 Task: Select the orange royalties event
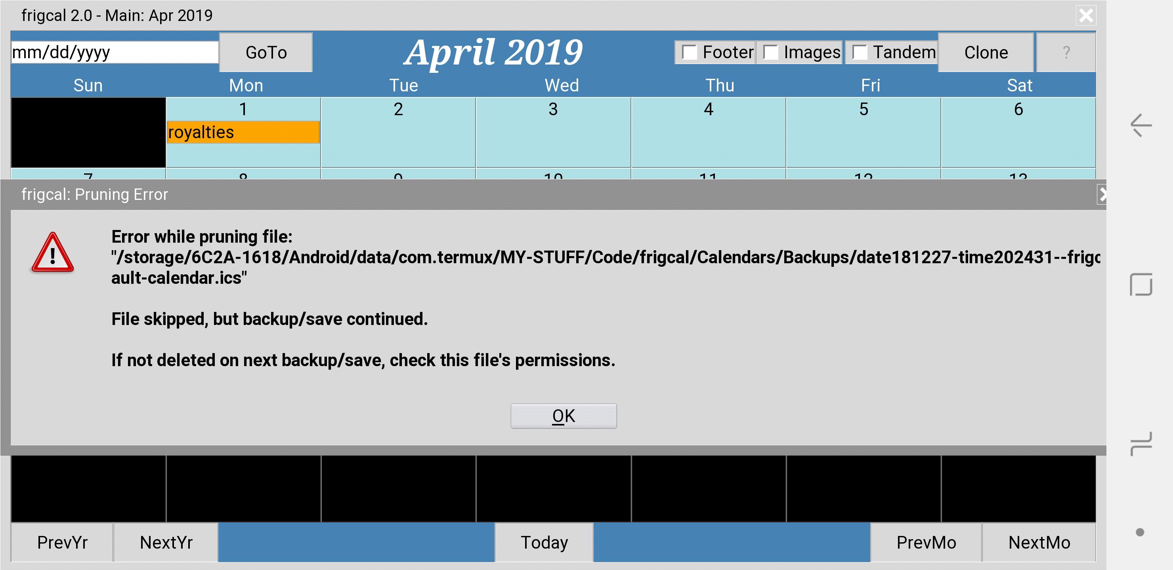pos(243,132)
